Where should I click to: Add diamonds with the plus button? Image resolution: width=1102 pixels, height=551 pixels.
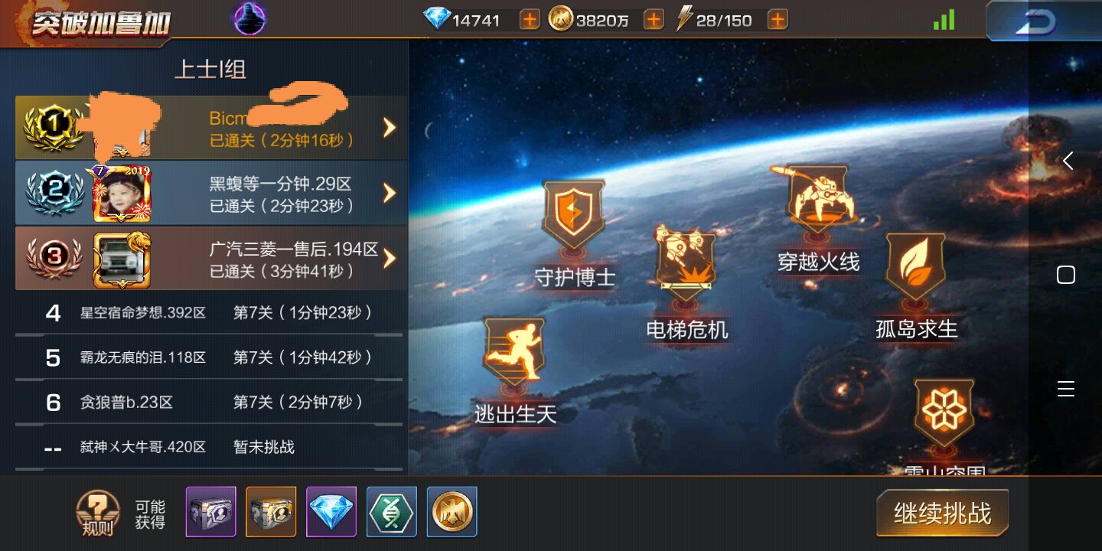(x=530, y=20)
